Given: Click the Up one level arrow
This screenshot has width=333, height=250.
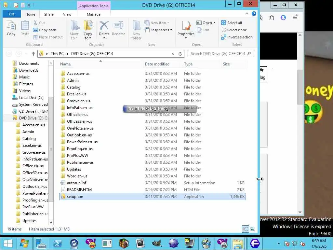Looking at the screenshot, I should [x=33, y=54].
